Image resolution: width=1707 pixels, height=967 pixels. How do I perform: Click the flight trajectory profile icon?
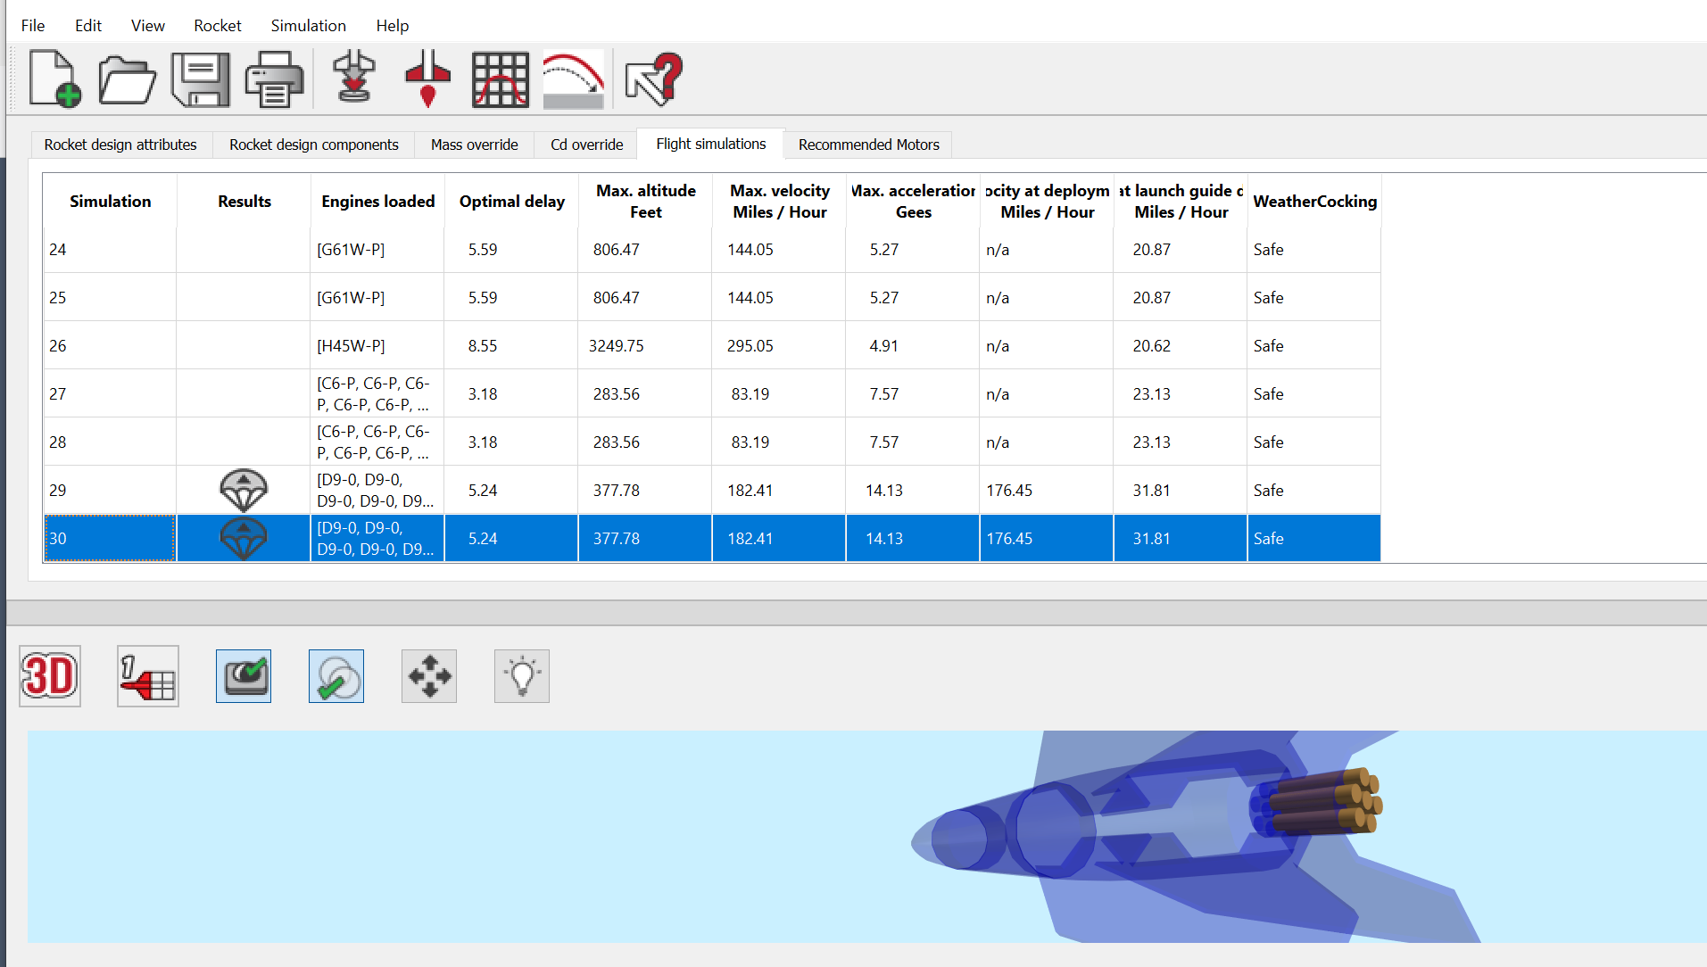[x=573, y=79]
